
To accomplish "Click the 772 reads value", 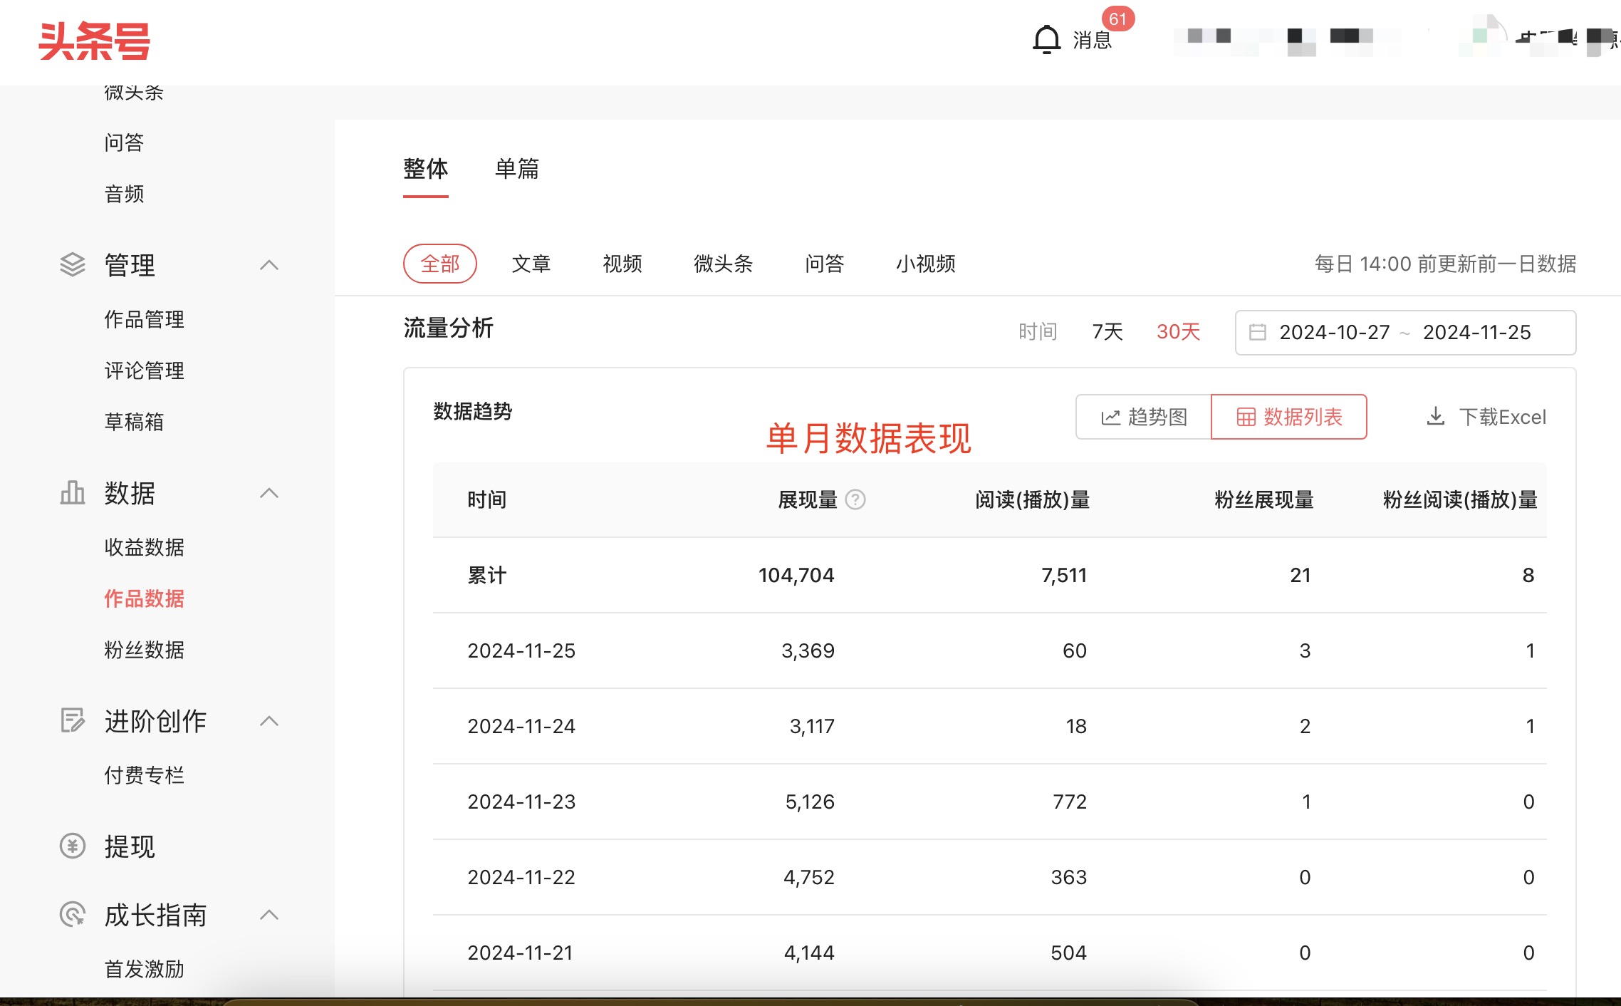I will pyautogui.click(x=1070, y=802).
